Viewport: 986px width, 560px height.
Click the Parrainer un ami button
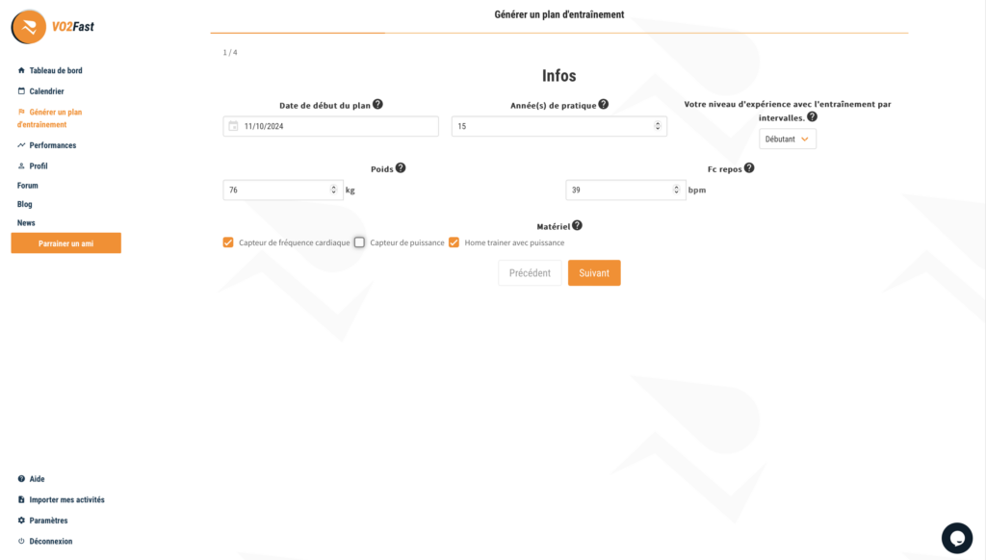[66, 243]
